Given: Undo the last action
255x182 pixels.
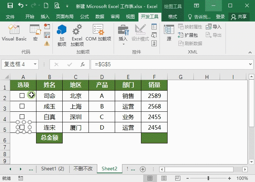Looking at the screenshot, I should [x=21, y=6].
